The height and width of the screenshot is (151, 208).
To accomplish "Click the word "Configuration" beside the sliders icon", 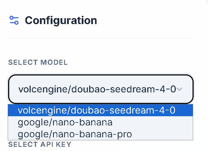I will click(x=61, y=20).
